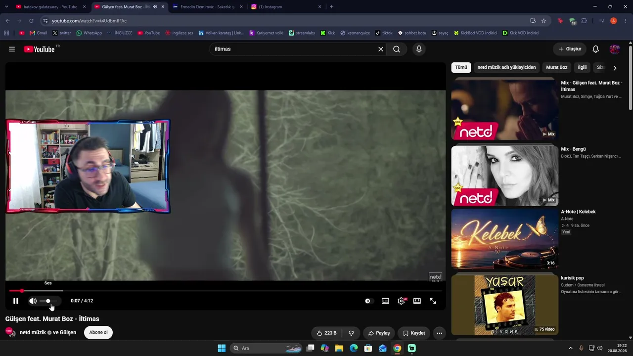The image size is (633, 356).
Task: Open File Explorer from the taskbar
Action: click(x=339, y=348)
